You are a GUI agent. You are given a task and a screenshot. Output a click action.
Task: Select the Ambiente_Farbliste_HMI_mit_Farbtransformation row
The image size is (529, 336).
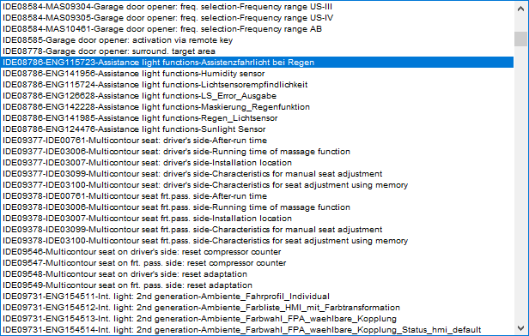coord(257,307)
